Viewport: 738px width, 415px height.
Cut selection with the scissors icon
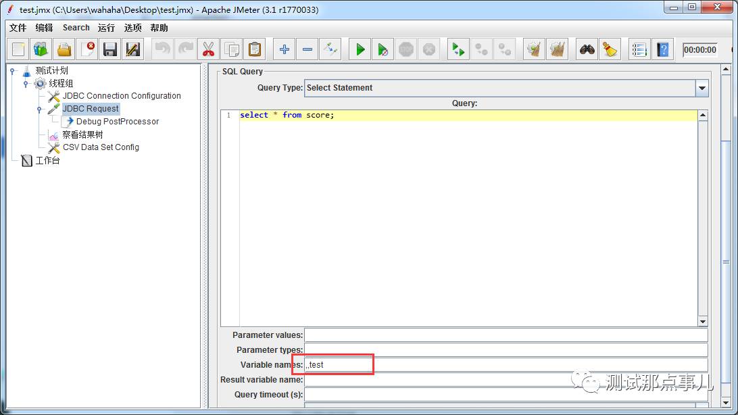pos(209,49)
